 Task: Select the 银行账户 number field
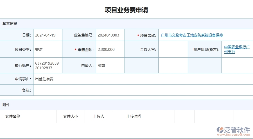(x=47, y=65)
